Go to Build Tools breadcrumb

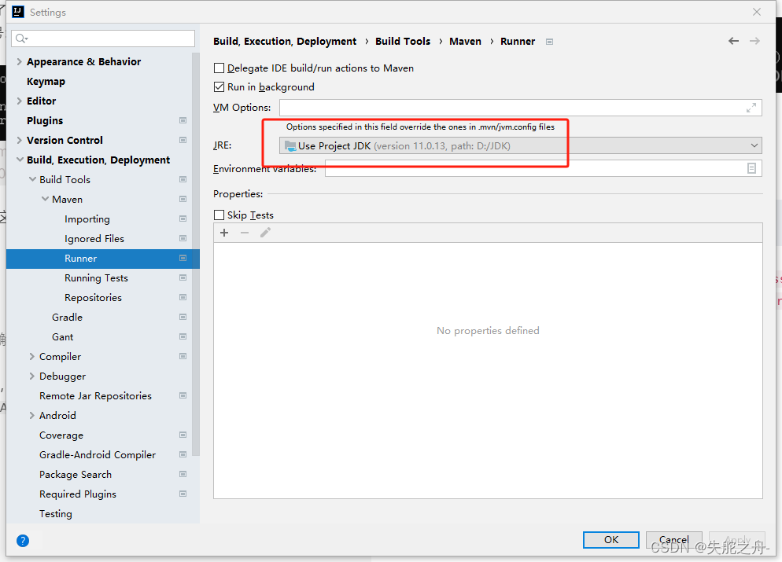(403, 42)
